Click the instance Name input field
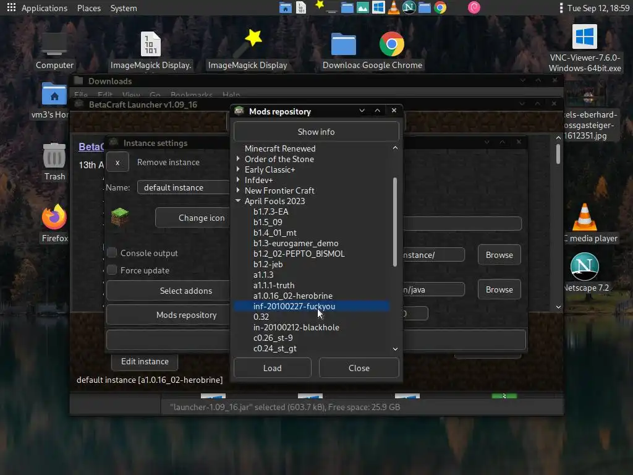 [x=184, y=187]
